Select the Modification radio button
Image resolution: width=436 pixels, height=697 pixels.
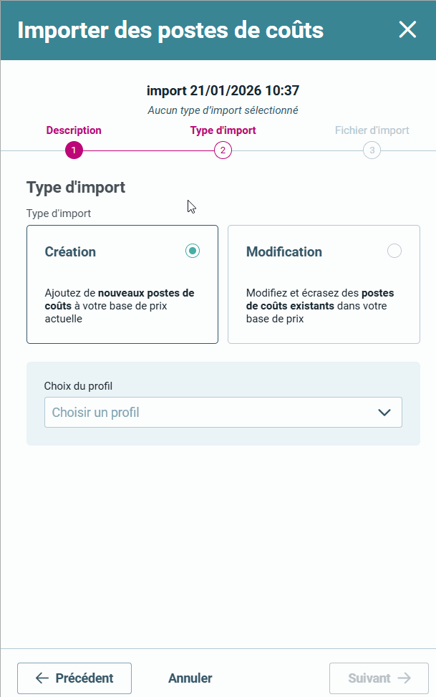pos(394,251)
